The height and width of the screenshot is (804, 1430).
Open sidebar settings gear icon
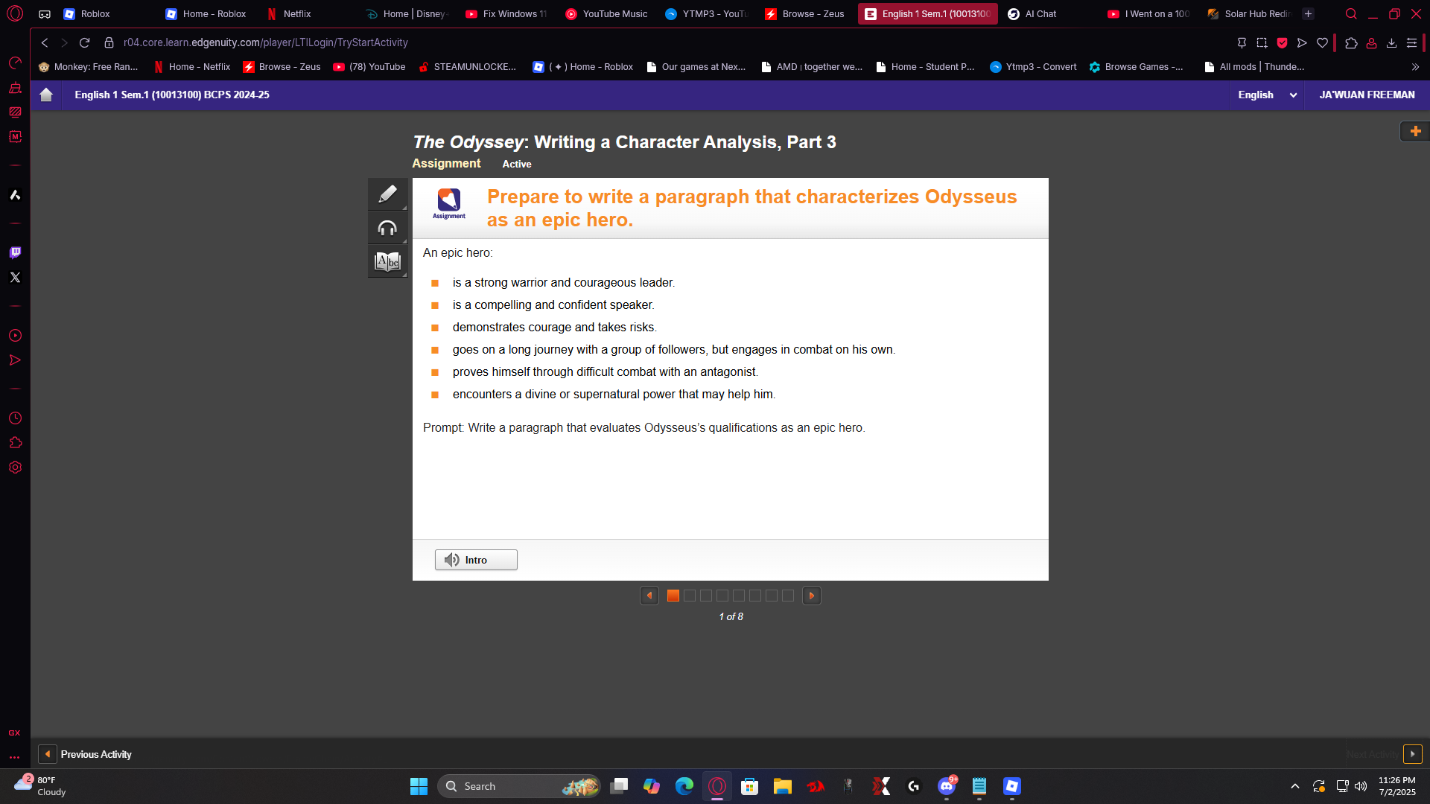click(15, 468)
